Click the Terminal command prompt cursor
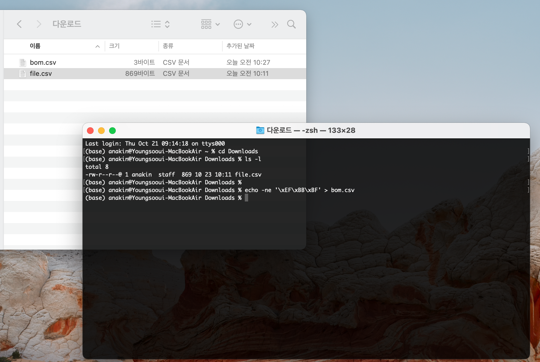The height and width of the screenshot is (362, 540). tap(246, 198)
